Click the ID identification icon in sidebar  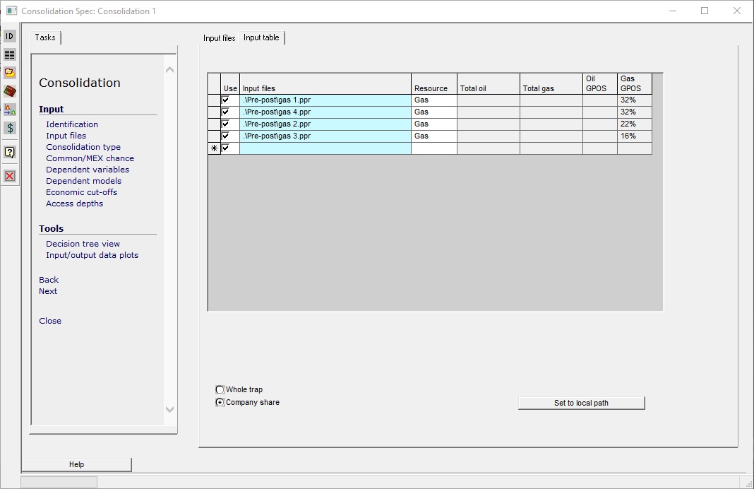click(10, 36)
